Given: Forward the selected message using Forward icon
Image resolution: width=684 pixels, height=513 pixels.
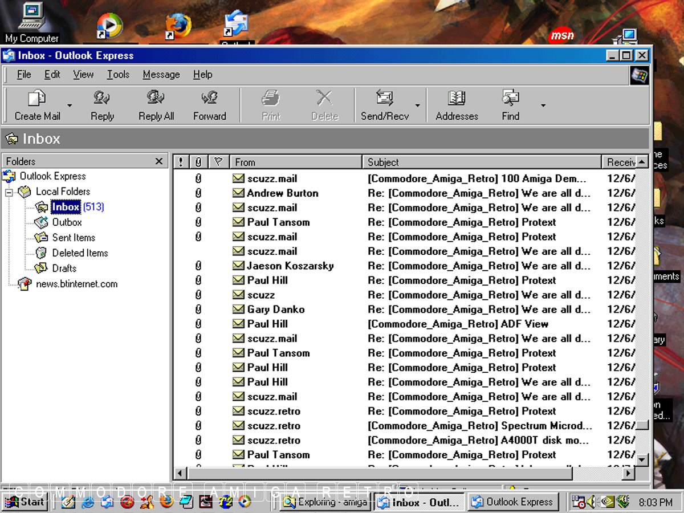Looking at the screenshot, I should 209,99.
